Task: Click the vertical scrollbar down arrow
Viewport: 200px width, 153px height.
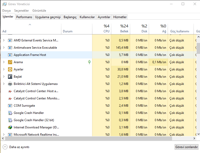Action: [198, 134]
